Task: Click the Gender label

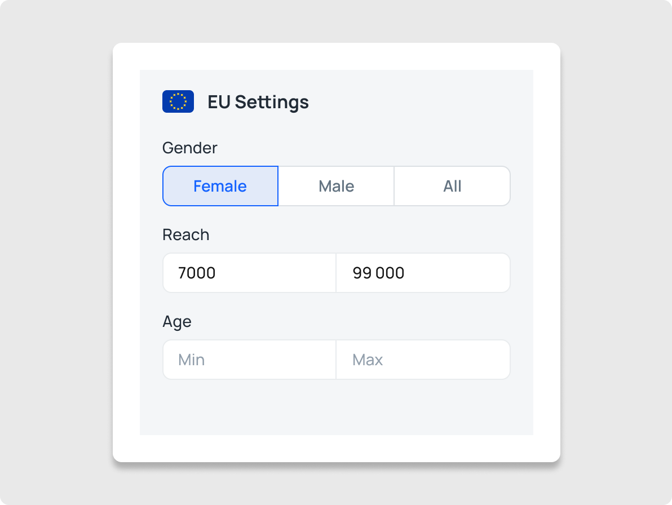Action: click(x=189, y=148)
